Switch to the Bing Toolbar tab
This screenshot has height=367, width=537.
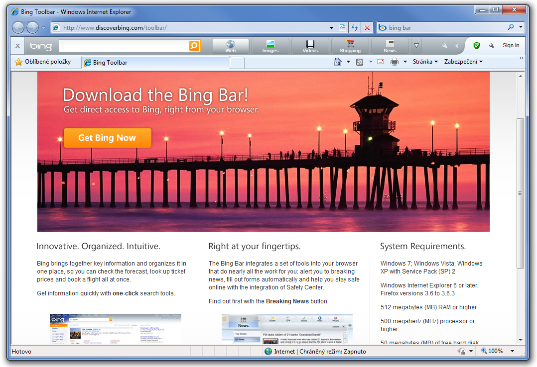click(155, 63)
